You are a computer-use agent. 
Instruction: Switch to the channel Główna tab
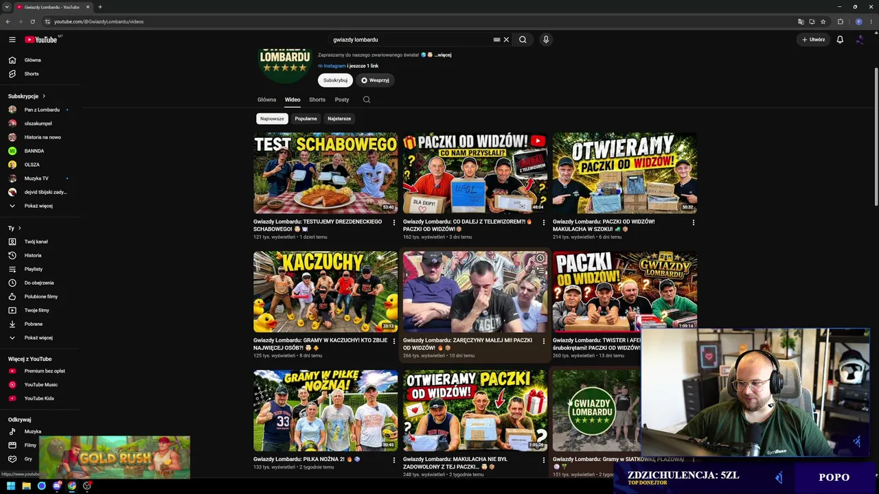pyautogui.click(x=266, y=99)
